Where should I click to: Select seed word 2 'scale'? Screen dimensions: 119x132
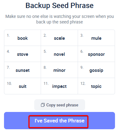tap(59, 38)
